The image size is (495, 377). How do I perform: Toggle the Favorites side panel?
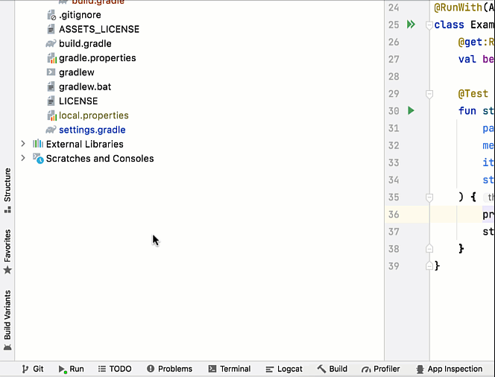(x=7, y=251)
